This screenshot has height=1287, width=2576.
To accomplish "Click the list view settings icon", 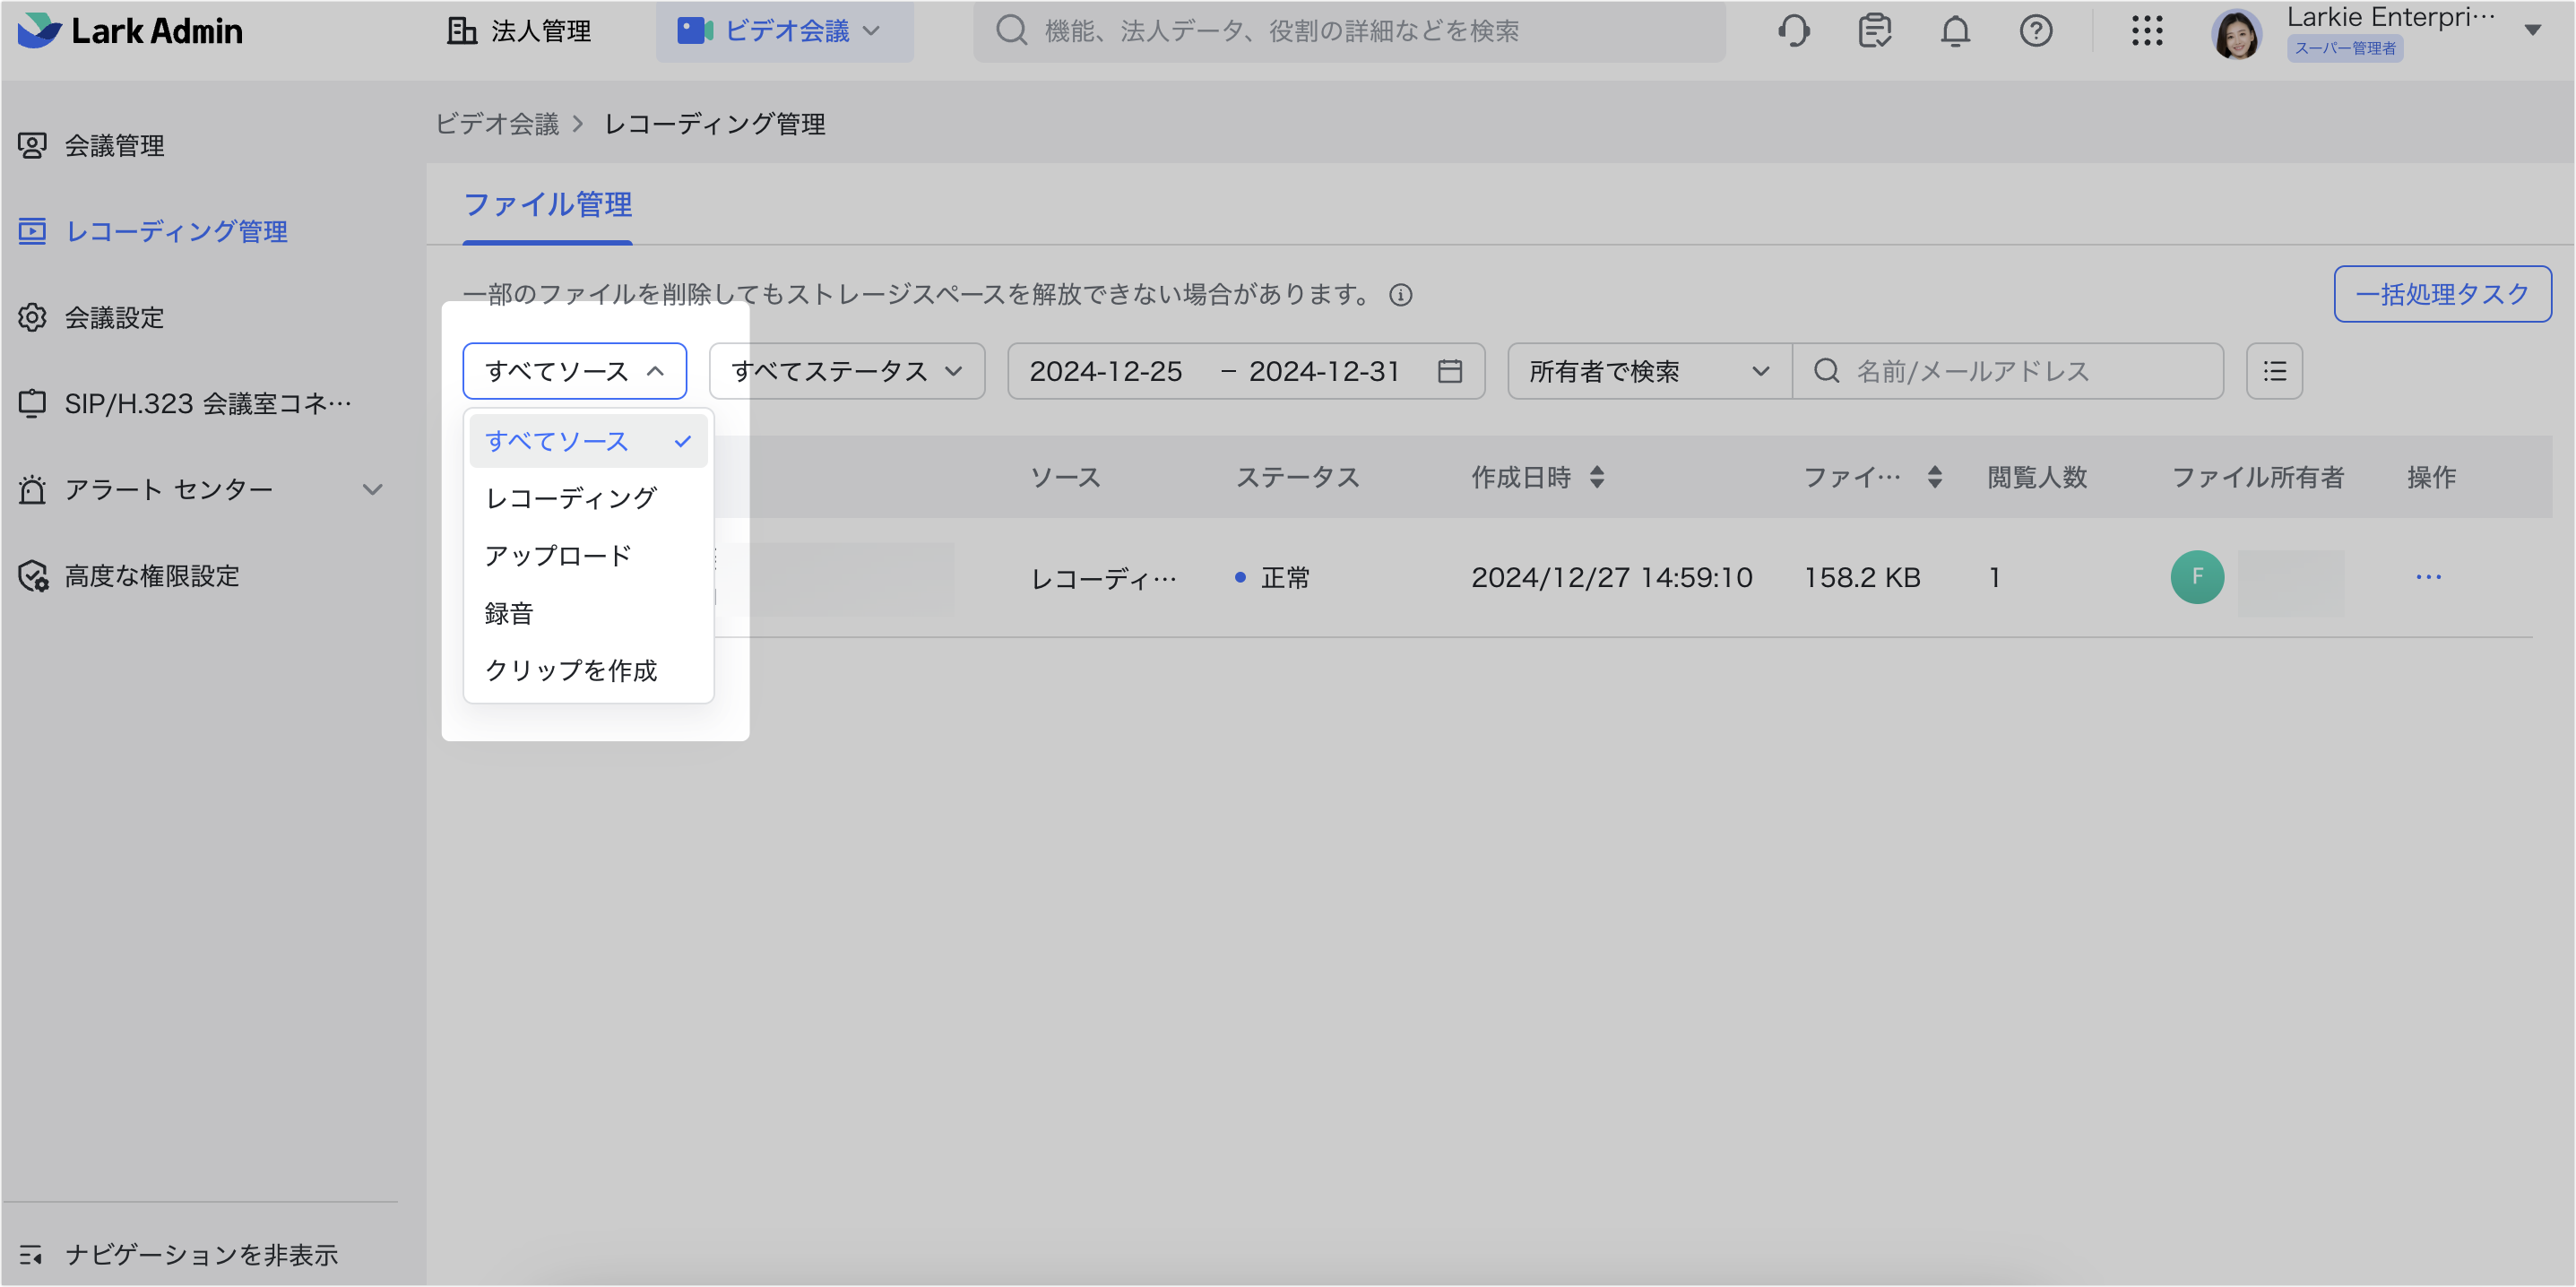I will [2274, 371].
